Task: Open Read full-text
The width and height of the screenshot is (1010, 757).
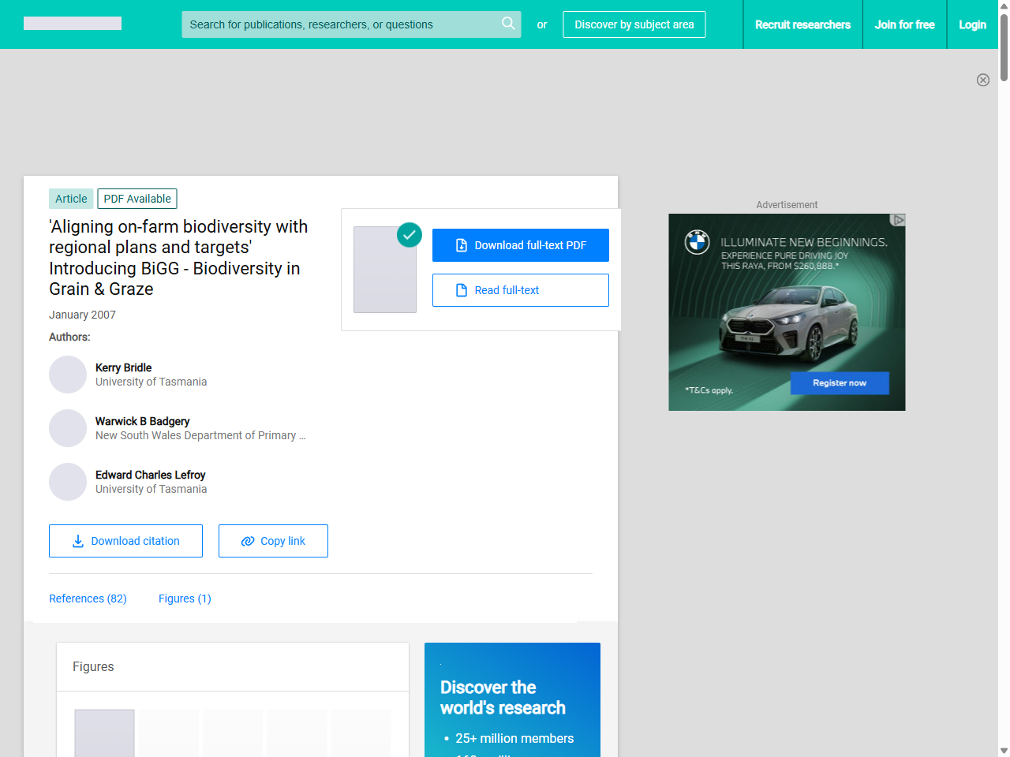Action: click(520, 290)
